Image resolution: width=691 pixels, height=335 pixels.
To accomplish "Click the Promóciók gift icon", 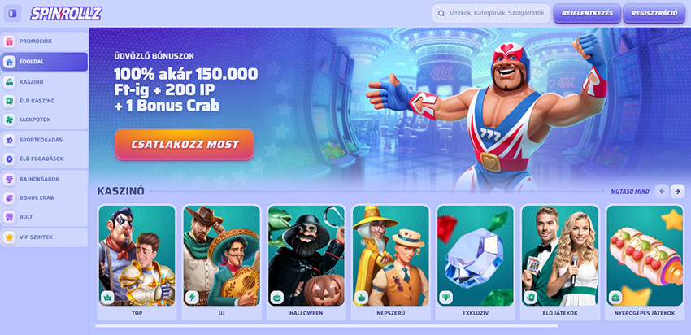I will (9, 41).
